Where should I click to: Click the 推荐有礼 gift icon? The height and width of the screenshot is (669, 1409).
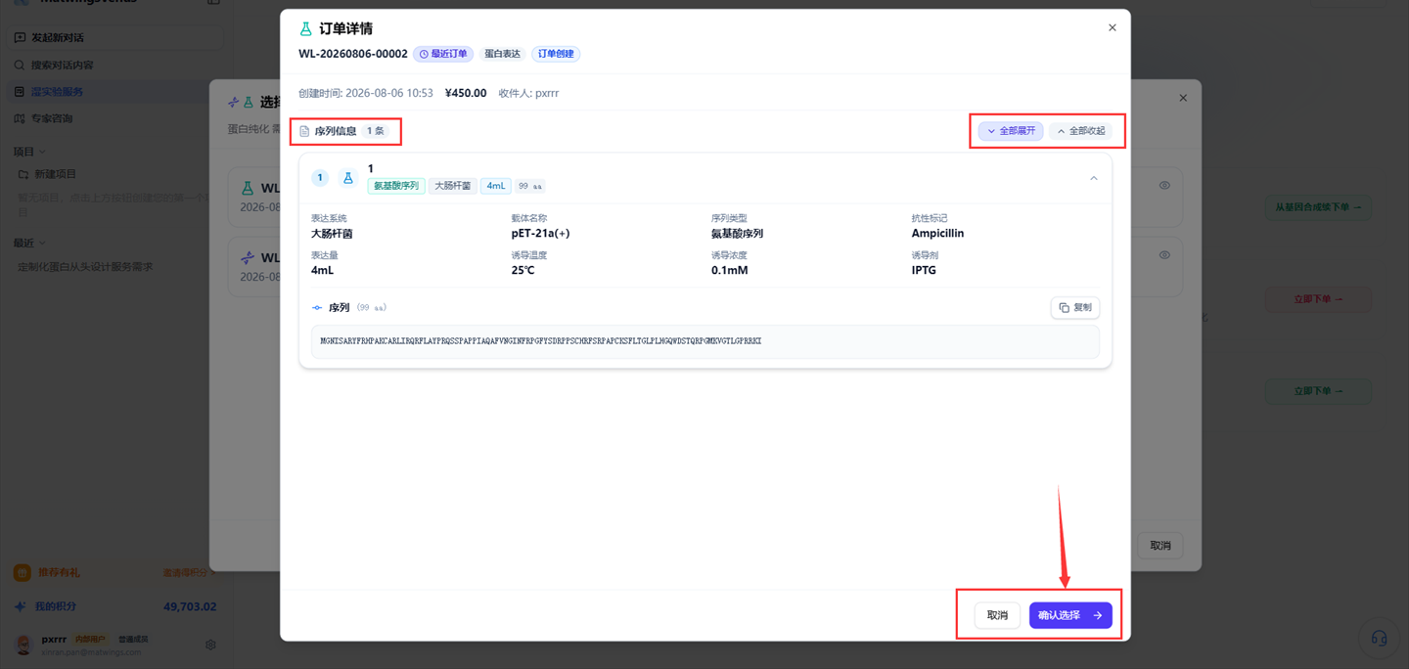(22, 572)
